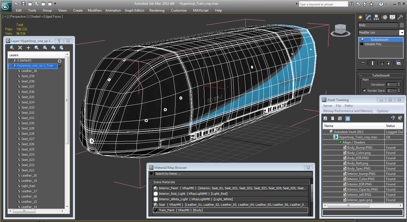Open the Display command panel tab
Screen dimensions: 407x222
tap(393, 17)
